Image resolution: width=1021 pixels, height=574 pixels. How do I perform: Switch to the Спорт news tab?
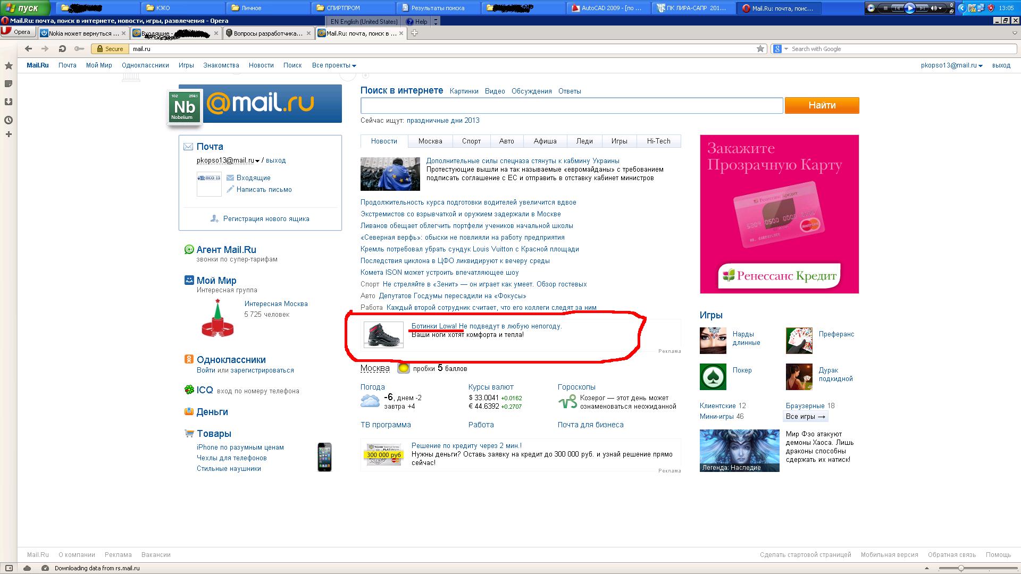point(471,141)
